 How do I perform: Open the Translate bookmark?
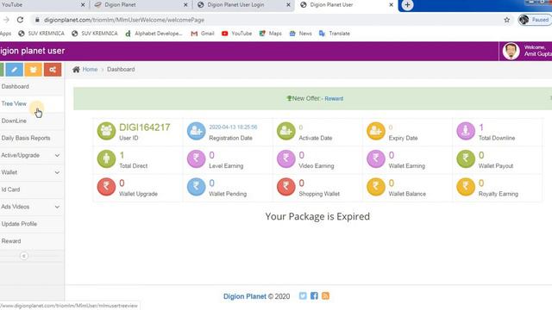[x=335, y=34]
